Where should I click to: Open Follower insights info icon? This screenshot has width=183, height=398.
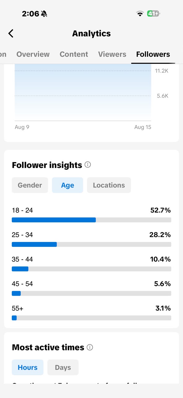88,165
